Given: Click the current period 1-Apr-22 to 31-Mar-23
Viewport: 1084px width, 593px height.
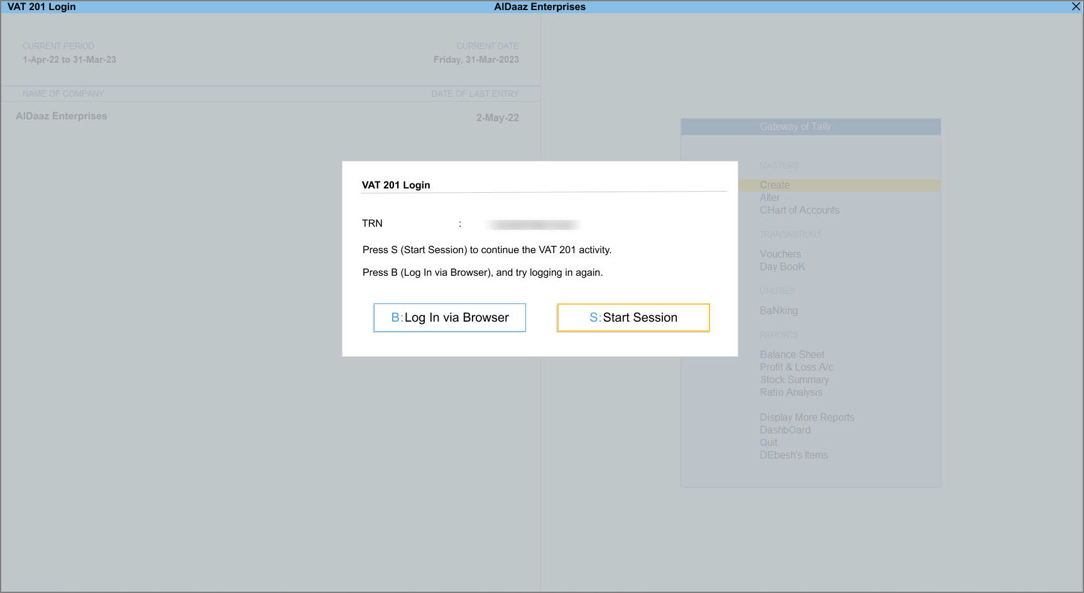Looking at the screenshot, I should [x=69, y=60].
